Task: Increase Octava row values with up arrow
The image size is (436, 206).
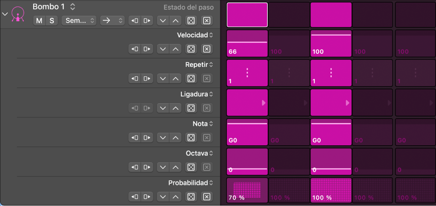Action: click(x=175, y=168)
